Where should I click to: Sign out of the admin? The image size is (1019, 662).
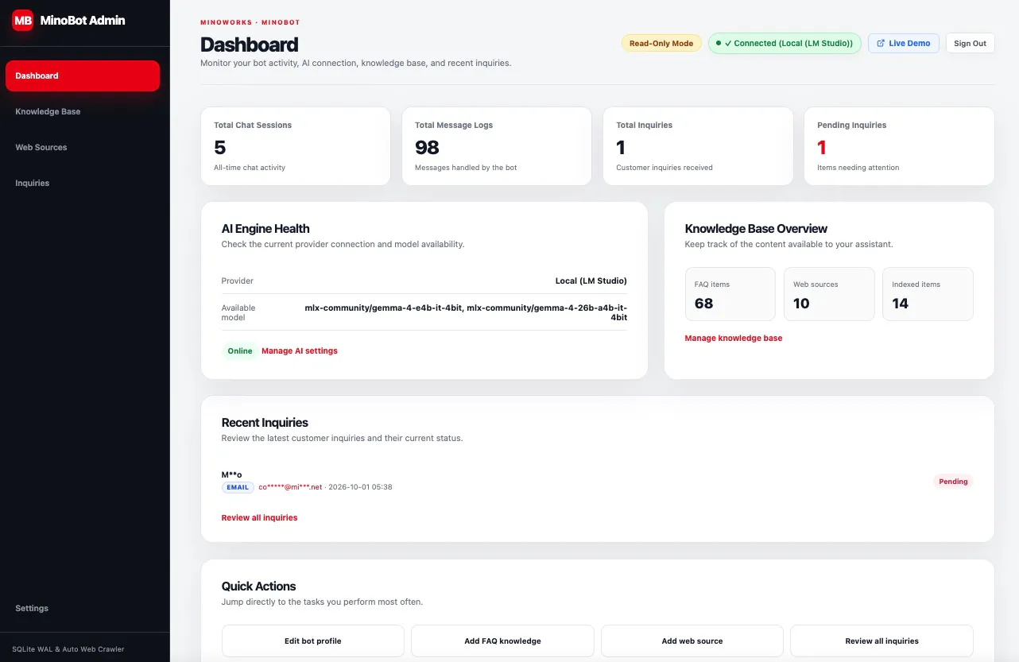pyautogui.click(x=970, y=43)
